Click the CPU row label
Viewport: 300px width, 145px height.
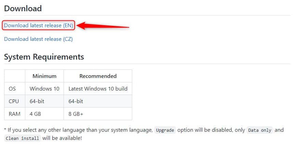(14, 101)
